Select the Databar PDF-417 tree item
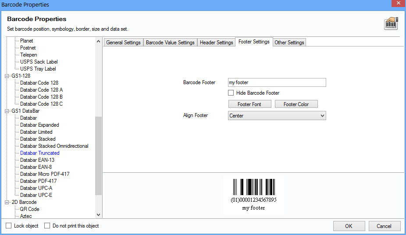 tap(38, 181)
